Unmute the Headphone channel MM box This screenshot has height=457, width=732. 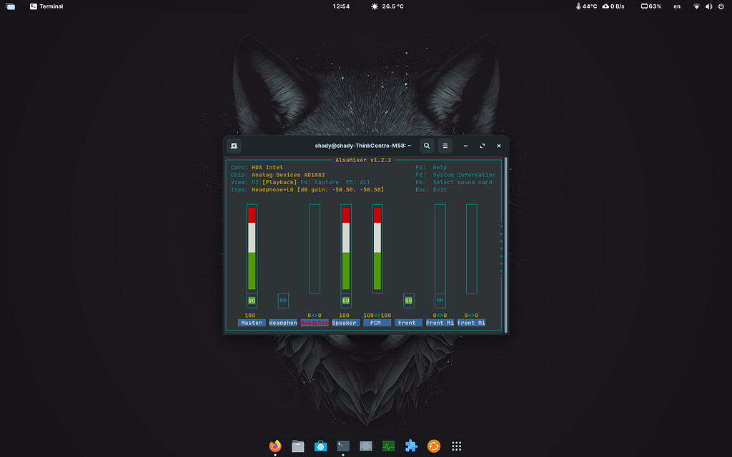click(283, 301)
